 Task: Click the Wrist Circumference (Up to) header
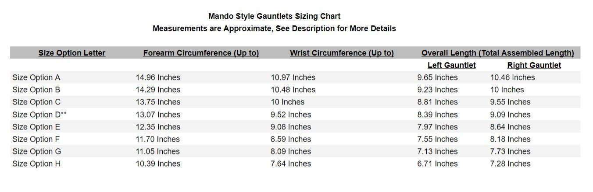tap(342, 53)
